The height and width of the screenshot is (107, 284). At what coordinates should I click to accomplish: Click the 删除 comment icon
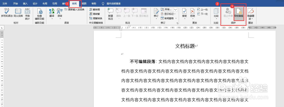118,11
